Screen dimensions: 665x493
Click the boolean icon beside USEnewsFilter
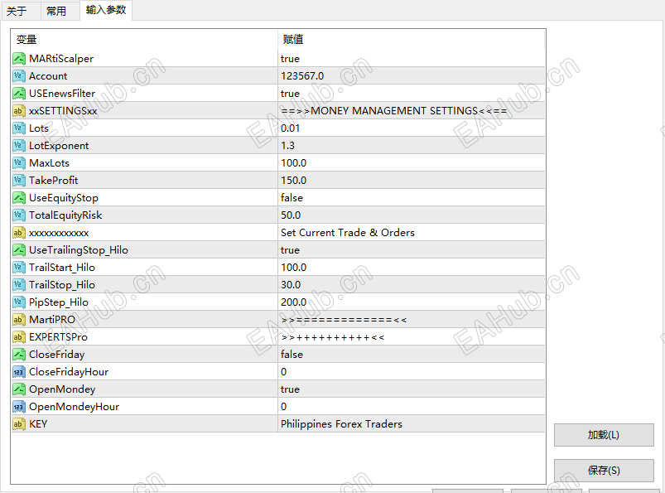pyautogui.click(x=19, y=94)
